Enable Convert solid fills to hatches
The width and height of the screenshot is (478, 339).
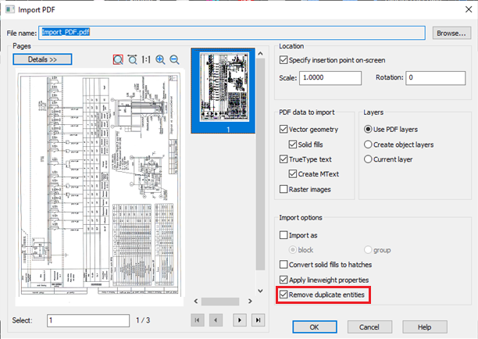284,265
